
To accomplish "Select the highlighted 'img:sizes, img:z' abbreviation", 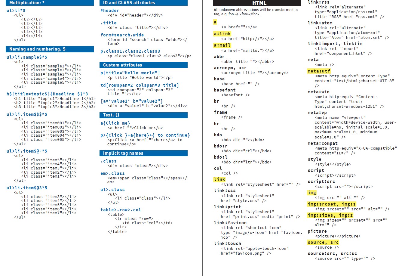I will tap(330, 215).
